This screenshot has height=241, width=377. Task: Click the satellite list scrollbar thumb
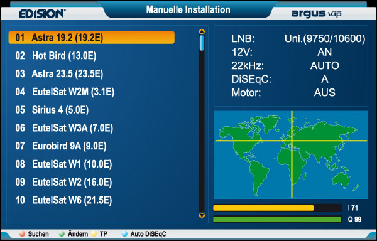click(x=202, y=43)
